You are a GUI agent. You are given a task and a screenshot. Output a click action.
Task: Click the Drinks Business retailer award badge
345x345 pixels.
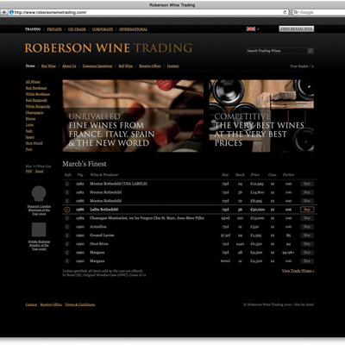(39, 229)
